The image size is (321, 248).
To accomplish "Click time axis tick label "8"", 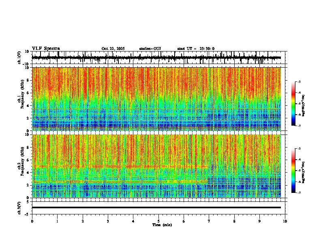I will 234,221.
